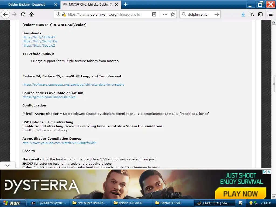Toggle the sidebar view
Image resolution: width=276 pixels, height=207 pixels.
tap(260, 15)
